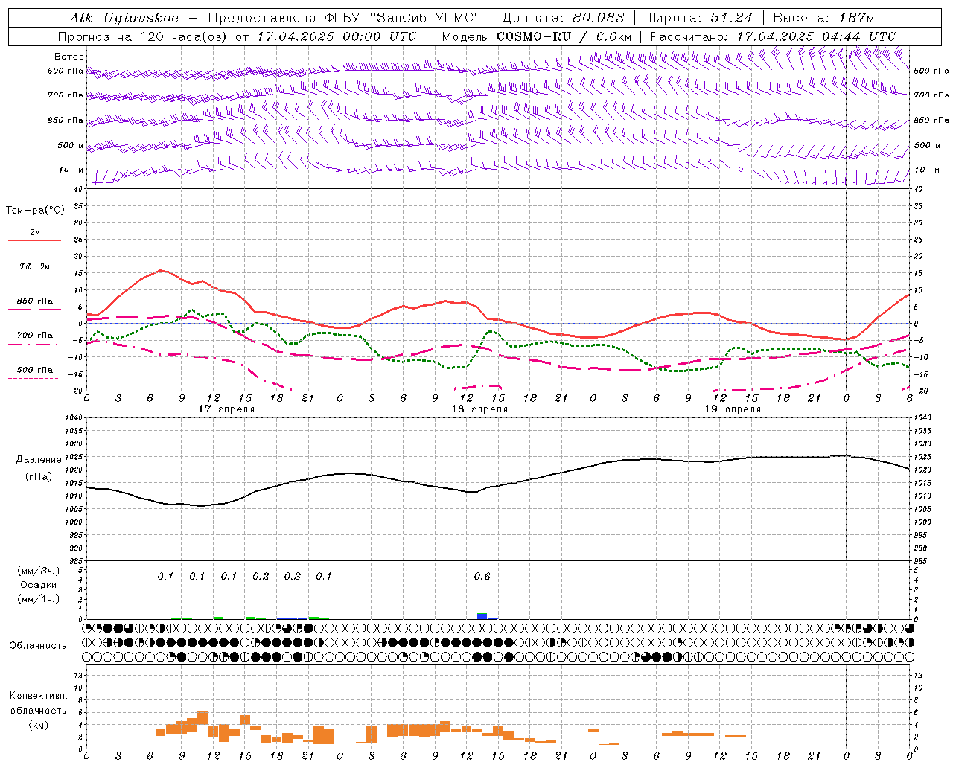
Task: Click the Высота 187м header field
Action: (x=823, y=18)
